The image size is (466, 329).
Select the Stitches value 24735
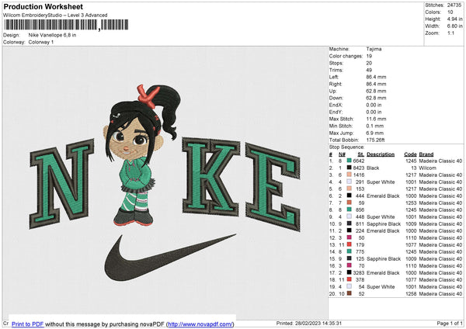coord(454,5)
